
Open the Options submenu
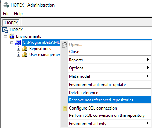tap(109, 68)
